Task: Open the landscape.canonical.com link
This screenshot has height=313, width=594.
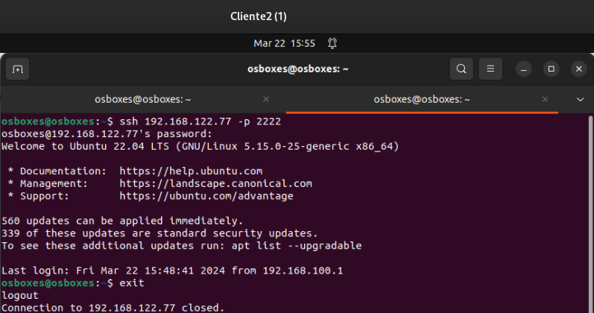Action: (x=215, y=183)
